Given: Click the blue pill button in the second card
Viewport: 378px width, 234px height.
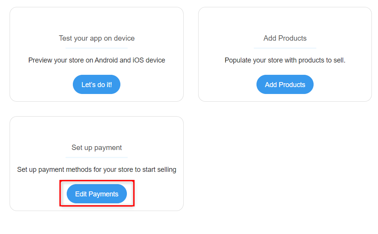Looking at the screenshot, I should (284, 84).
